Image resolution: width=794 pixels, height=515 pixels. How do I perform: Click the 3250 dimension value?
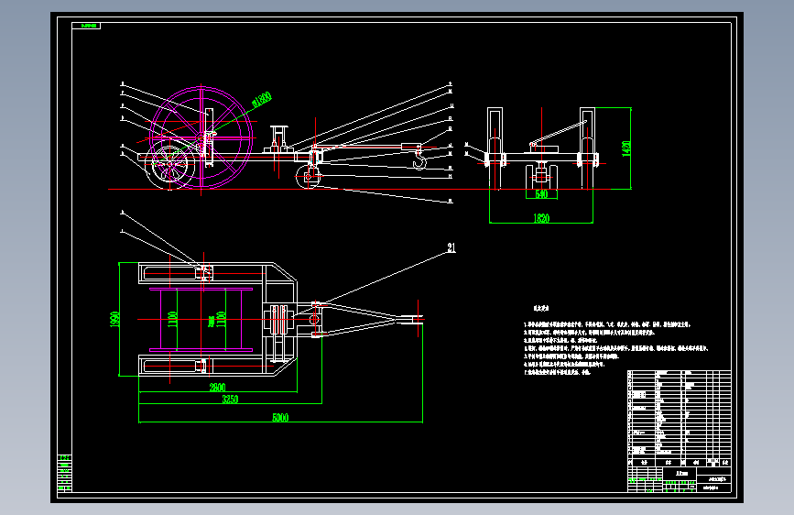tap(230, 400)
